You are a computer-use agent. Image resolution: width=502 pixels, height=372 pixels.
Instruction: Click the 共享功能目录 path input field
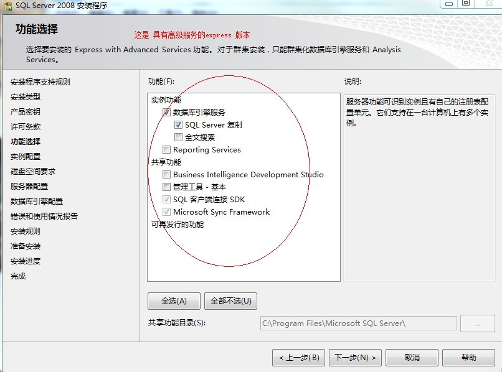pos(359,323)
